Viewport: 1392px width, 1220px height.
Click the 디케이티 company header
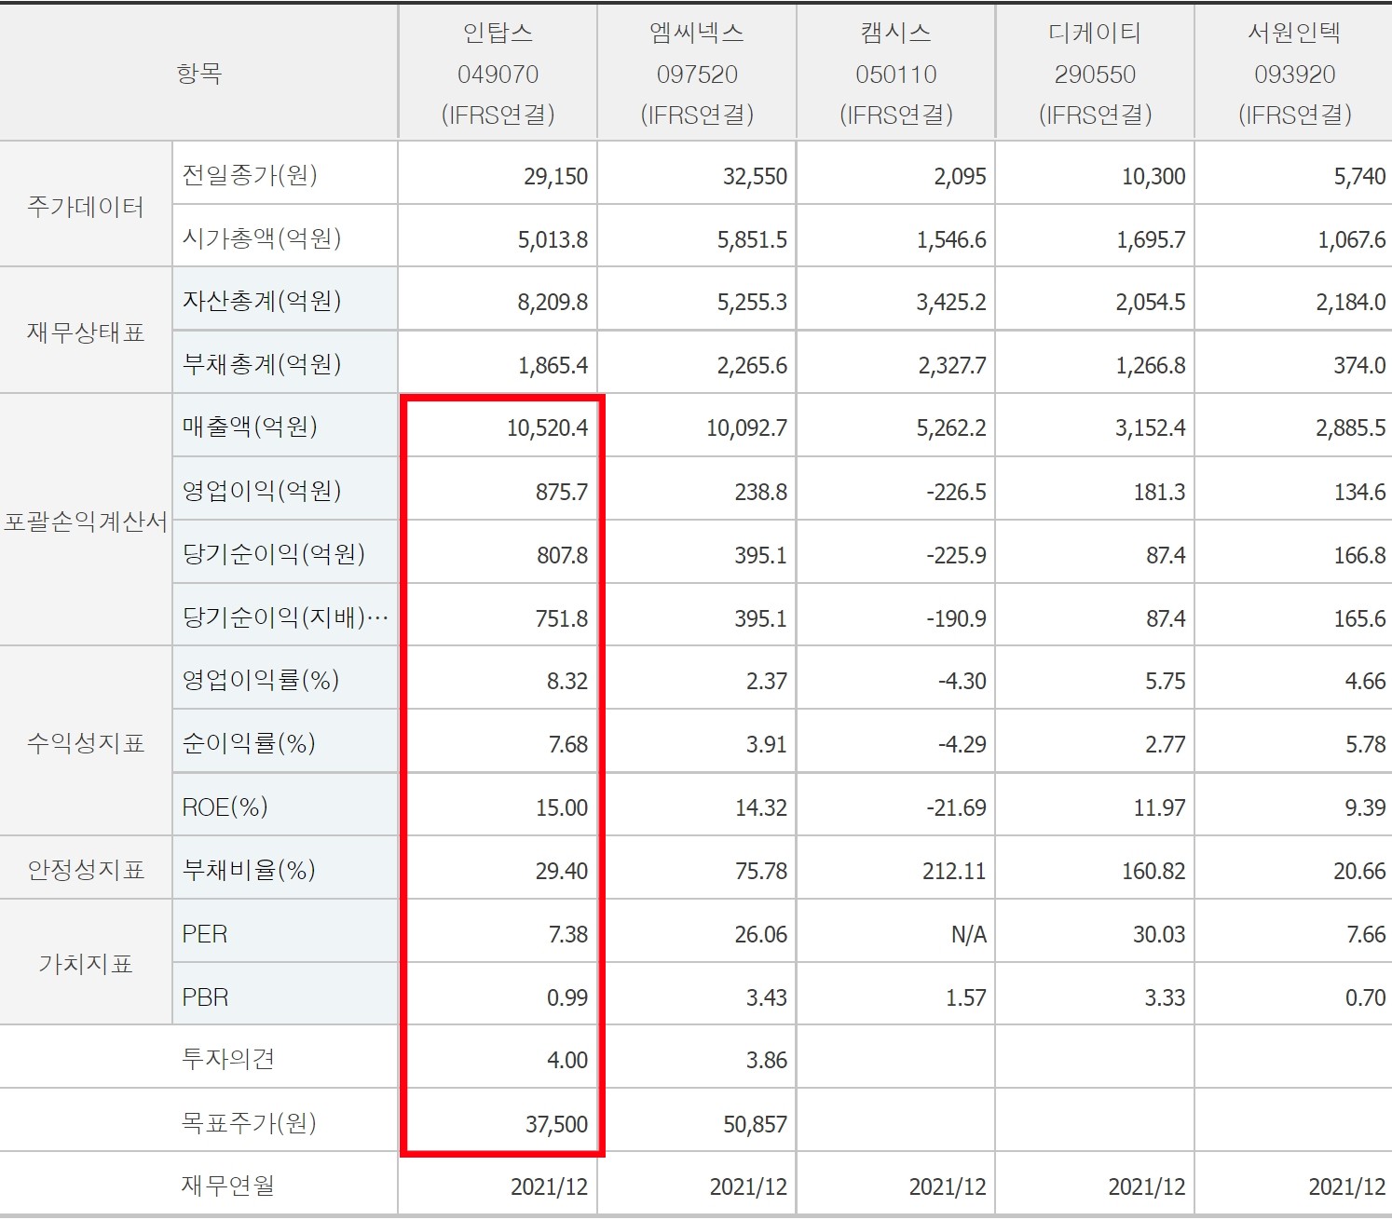tap(1096, 74)
